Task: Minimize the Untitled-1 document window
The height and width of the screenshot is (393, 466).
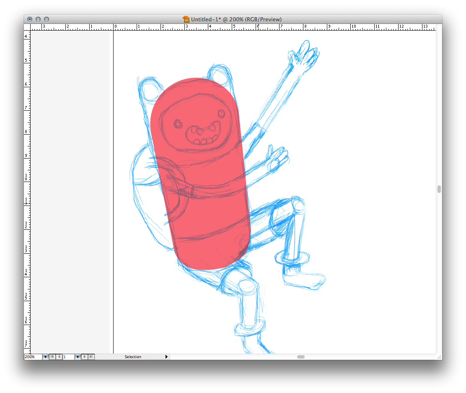Action: click(38, 19)
